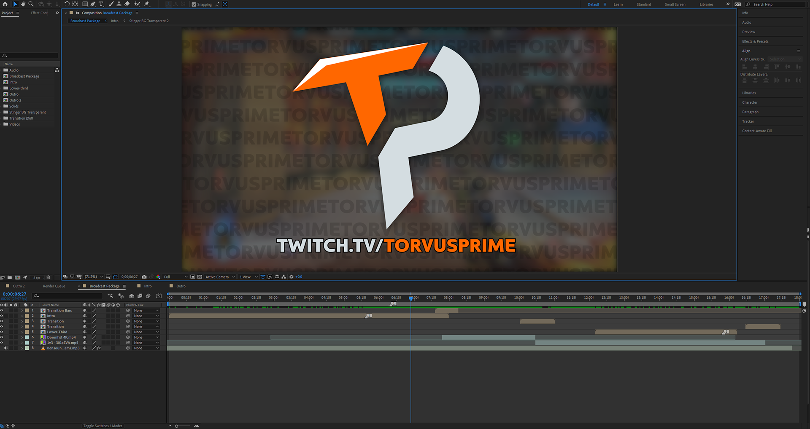
Task: Take a snapshot with camera icon
Action: click(144, 277)
